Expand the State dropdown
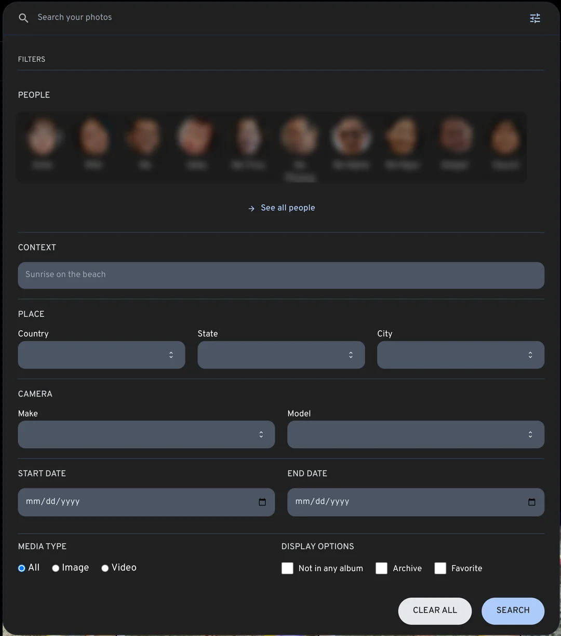The height and width of the screenshot is (636, 561). [281, 355]
